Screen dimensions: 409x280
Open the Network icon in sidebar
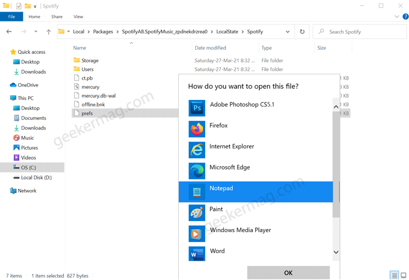[13, 191]
